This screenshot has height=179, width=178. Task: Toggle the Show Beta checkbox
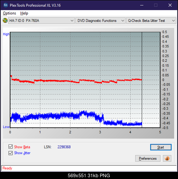coord(11,147)
